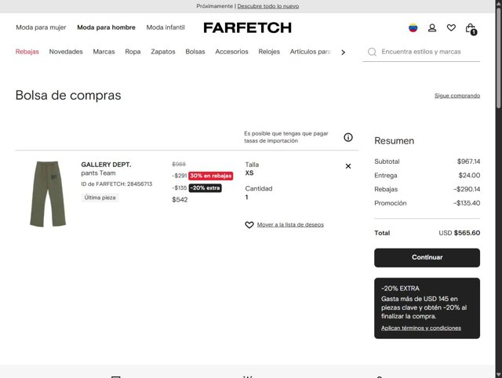Click the Última pieza label
The width and height of the screenshot is (502, 378).
pyautogui.click(x=100, y=198)
